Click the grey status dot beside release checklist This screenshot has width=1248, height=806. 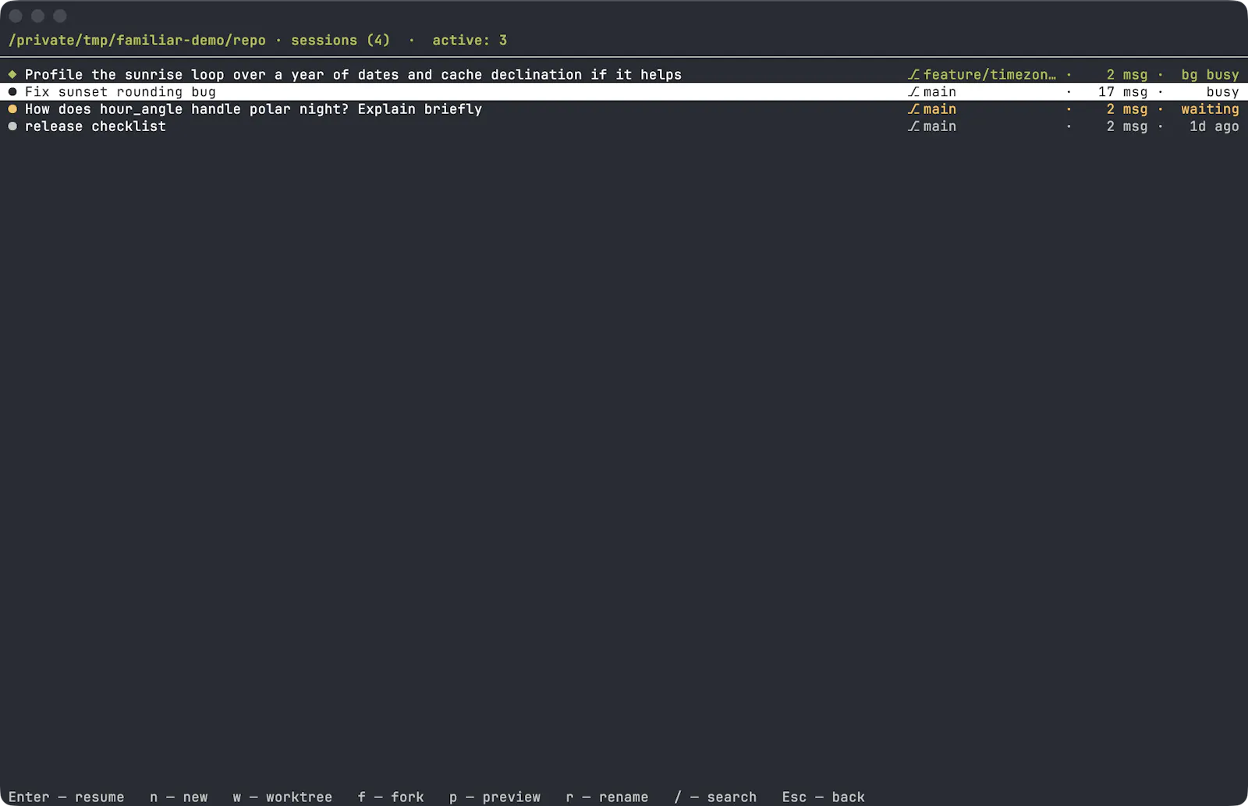pos(12,126)
